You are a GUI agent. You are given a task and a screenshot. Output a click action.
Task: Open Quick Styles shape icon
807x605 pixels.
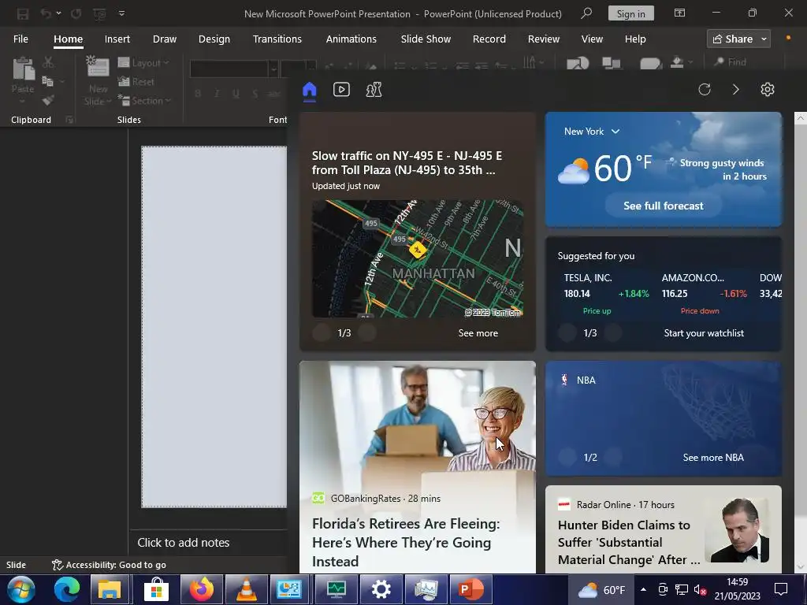coord(650,64)
